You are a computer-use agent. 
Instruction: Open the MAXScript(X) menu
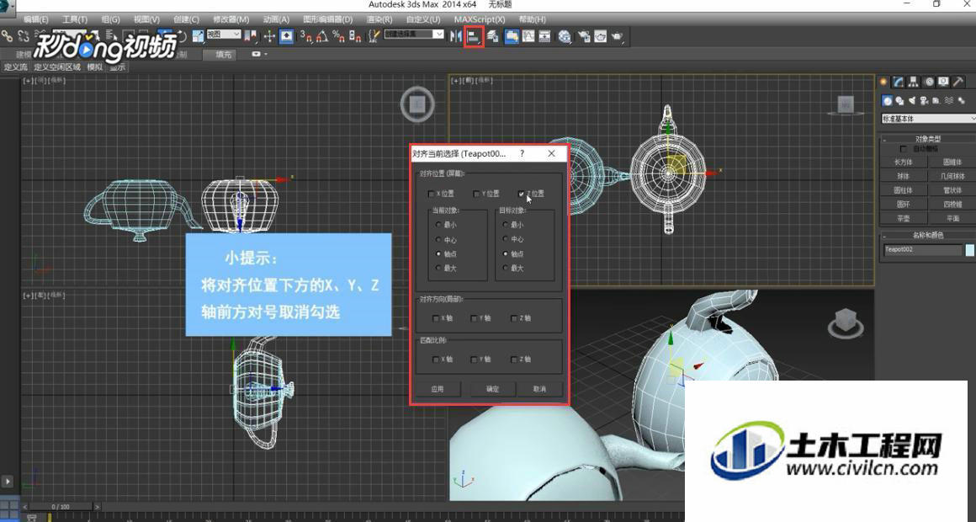click(480, 19)
